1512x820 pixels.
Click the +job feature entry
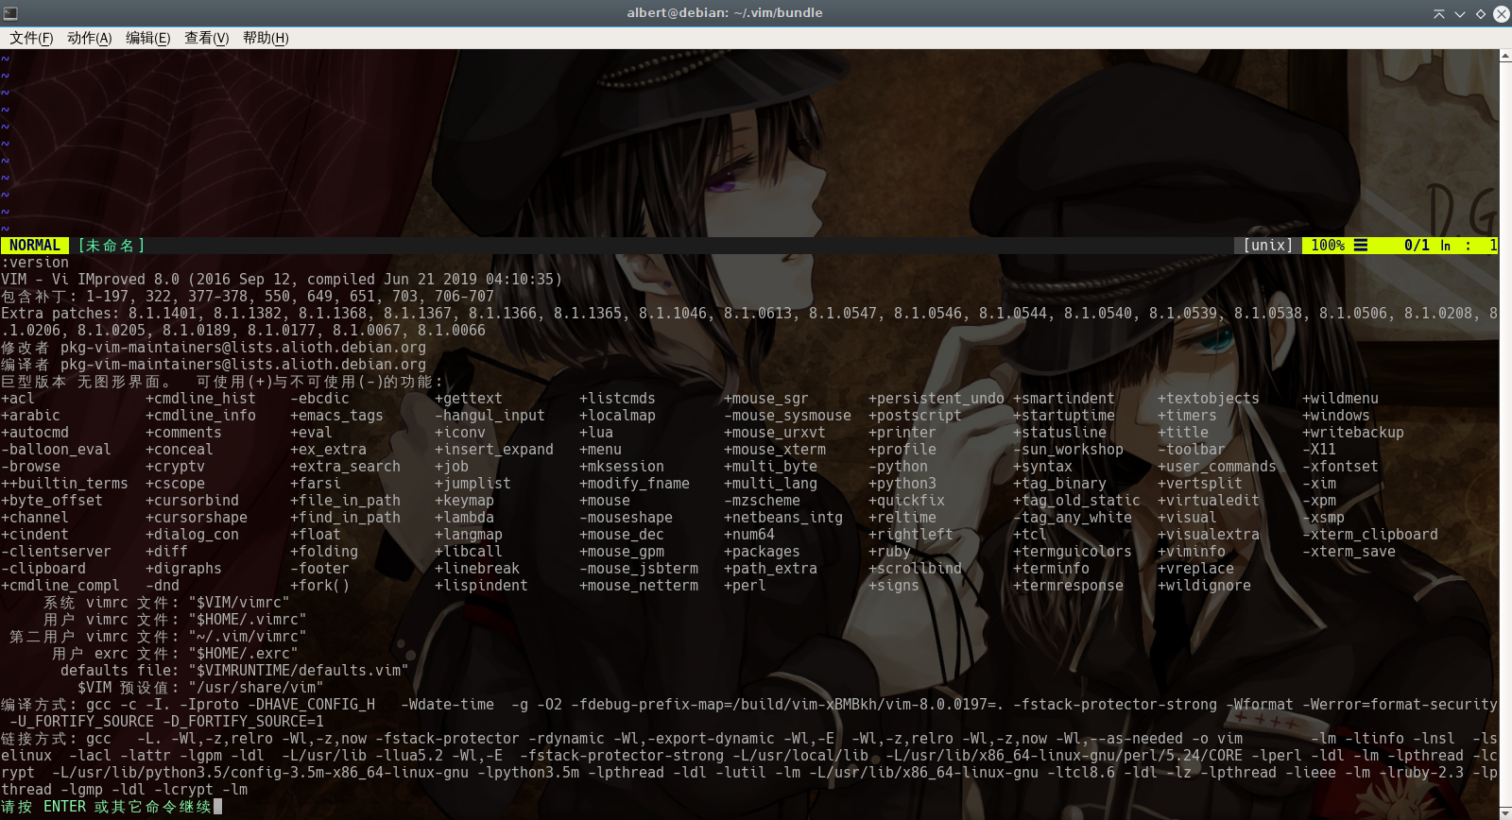pyautogui.click(x=452, y=467)
